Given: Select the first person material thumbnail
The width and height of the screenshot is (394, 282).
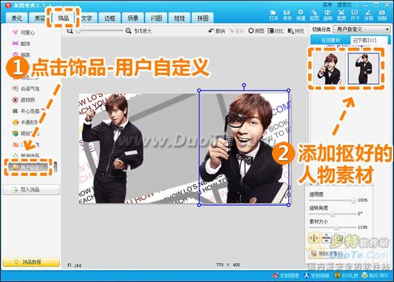Looking at the screenshot, I should click(329, 68).
